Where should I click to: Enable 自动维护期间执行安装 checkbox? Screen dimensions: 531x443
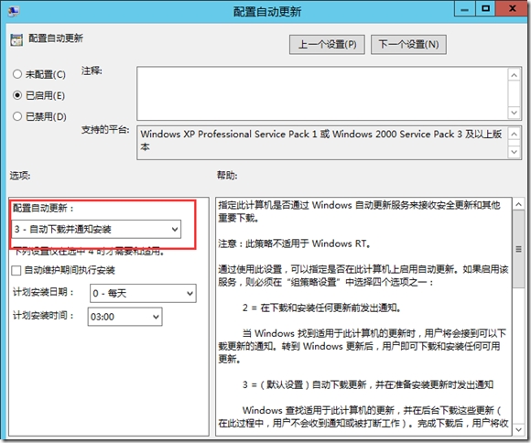click(x=16, y=270)
